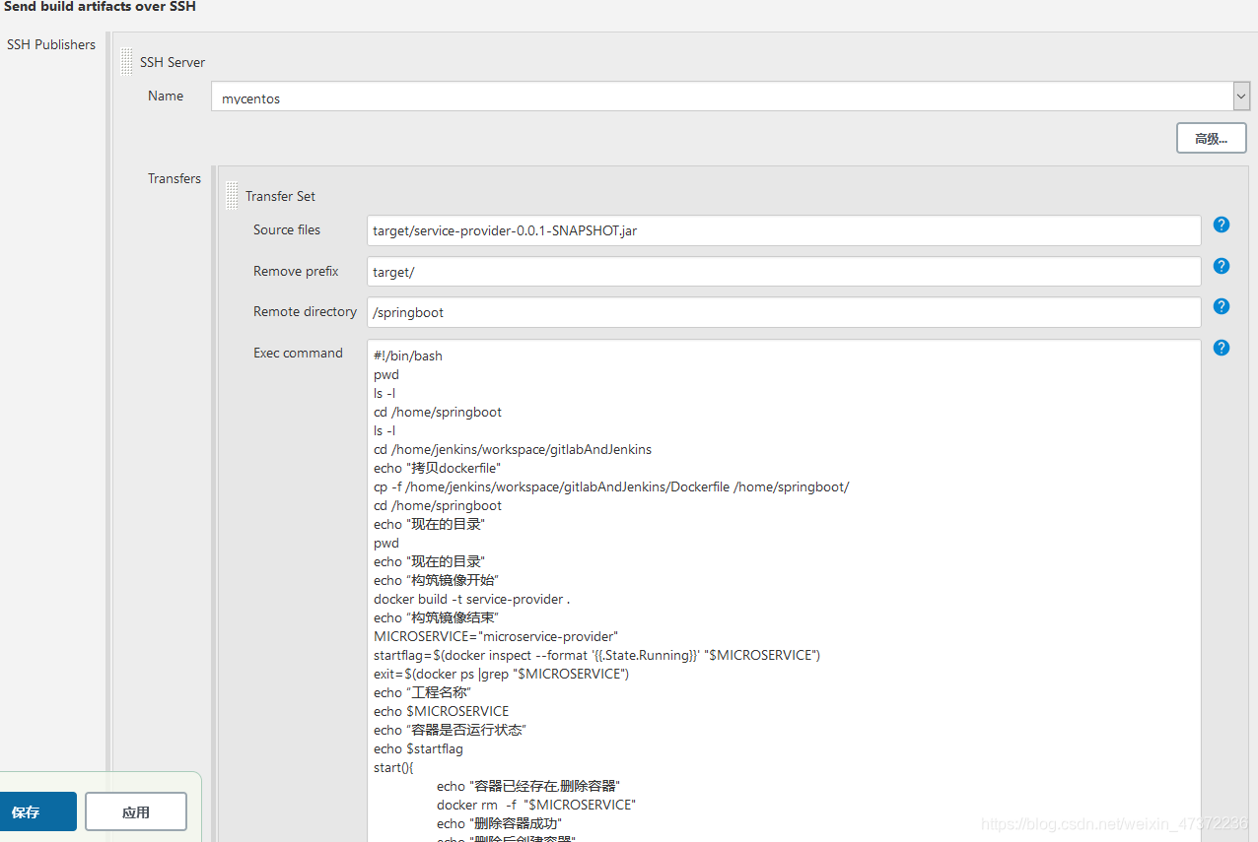Image resolution: width=1258 pixels, height=842 pixels.
Task: Click the 'Exec command' label
Action: click(298, 353)
